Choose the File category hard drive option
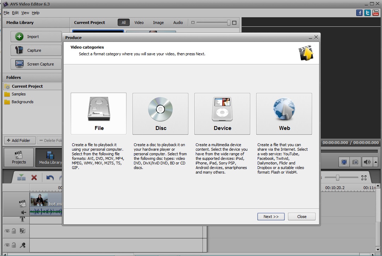 (x=99, y=113)
